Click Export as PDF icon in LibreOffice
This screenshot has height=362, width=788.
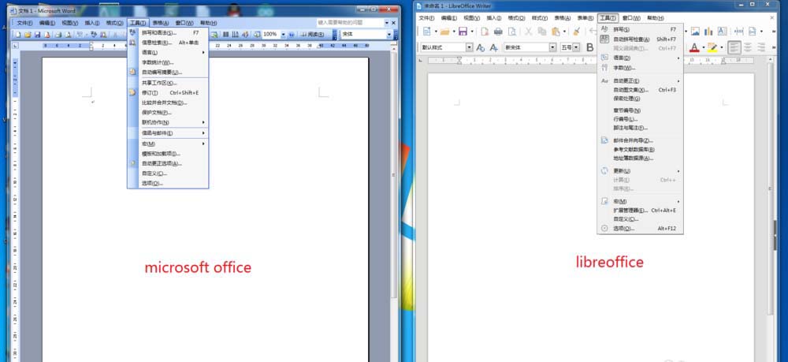(x=485, y=32)
